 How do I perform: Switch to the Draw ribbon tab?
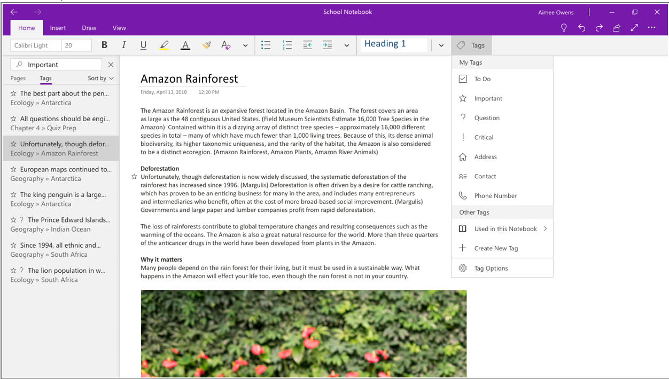[89, 28]
